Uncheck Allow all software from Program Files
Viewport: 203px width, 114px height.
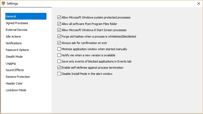pos(59,24)
